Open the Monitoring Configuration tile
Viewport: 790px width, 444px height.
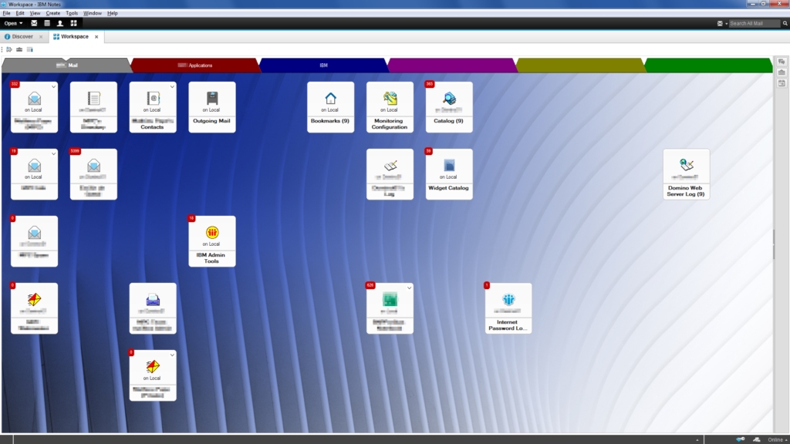390,106
